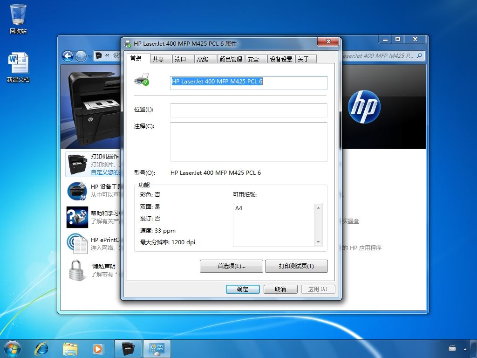Open the 端口 tab
The height and width of the screenshot is (358, 477).
[183, 59]
